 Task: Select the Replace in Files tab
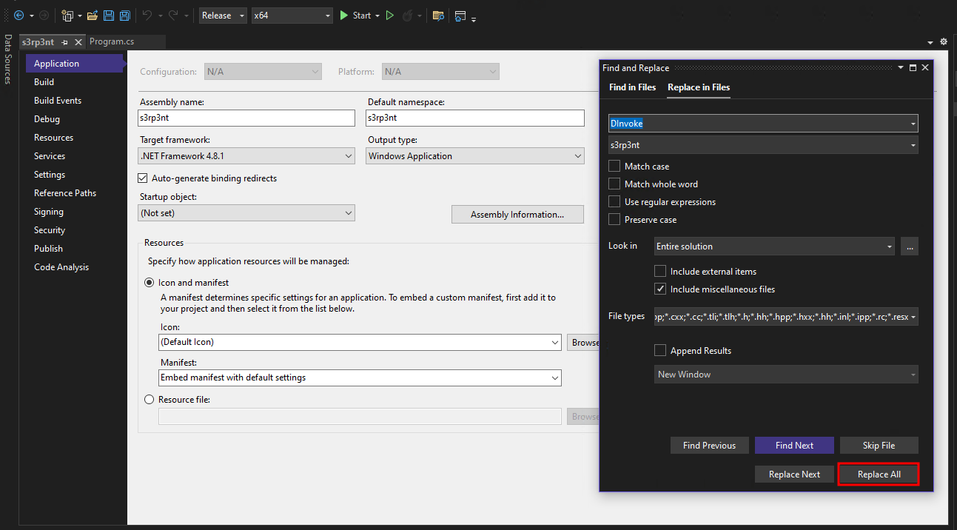[x=699, y=87]
